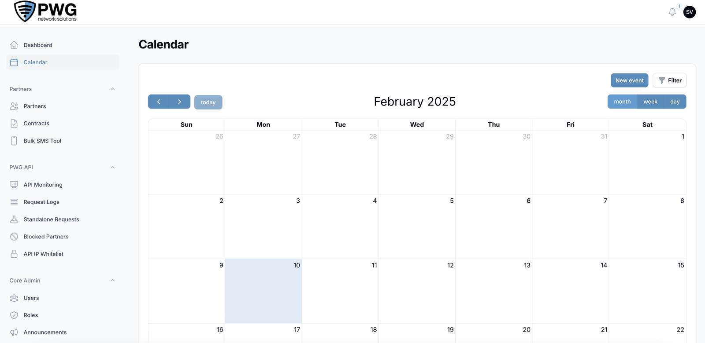Screen dimensions: 705x343
Task: Open the Bulk SMS Tool
Action: coord(42,141)
